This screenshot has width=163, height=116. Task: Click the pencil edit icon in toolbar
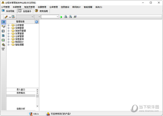(6, 17)
